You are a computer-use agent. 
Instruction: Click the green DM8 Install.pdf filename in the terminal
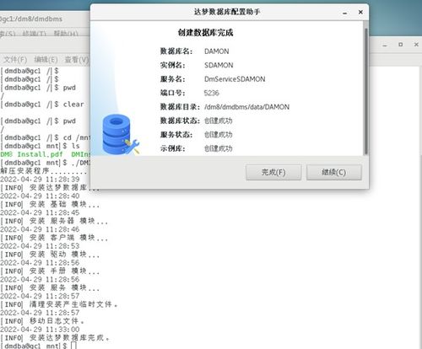click(x=31, y=154)
